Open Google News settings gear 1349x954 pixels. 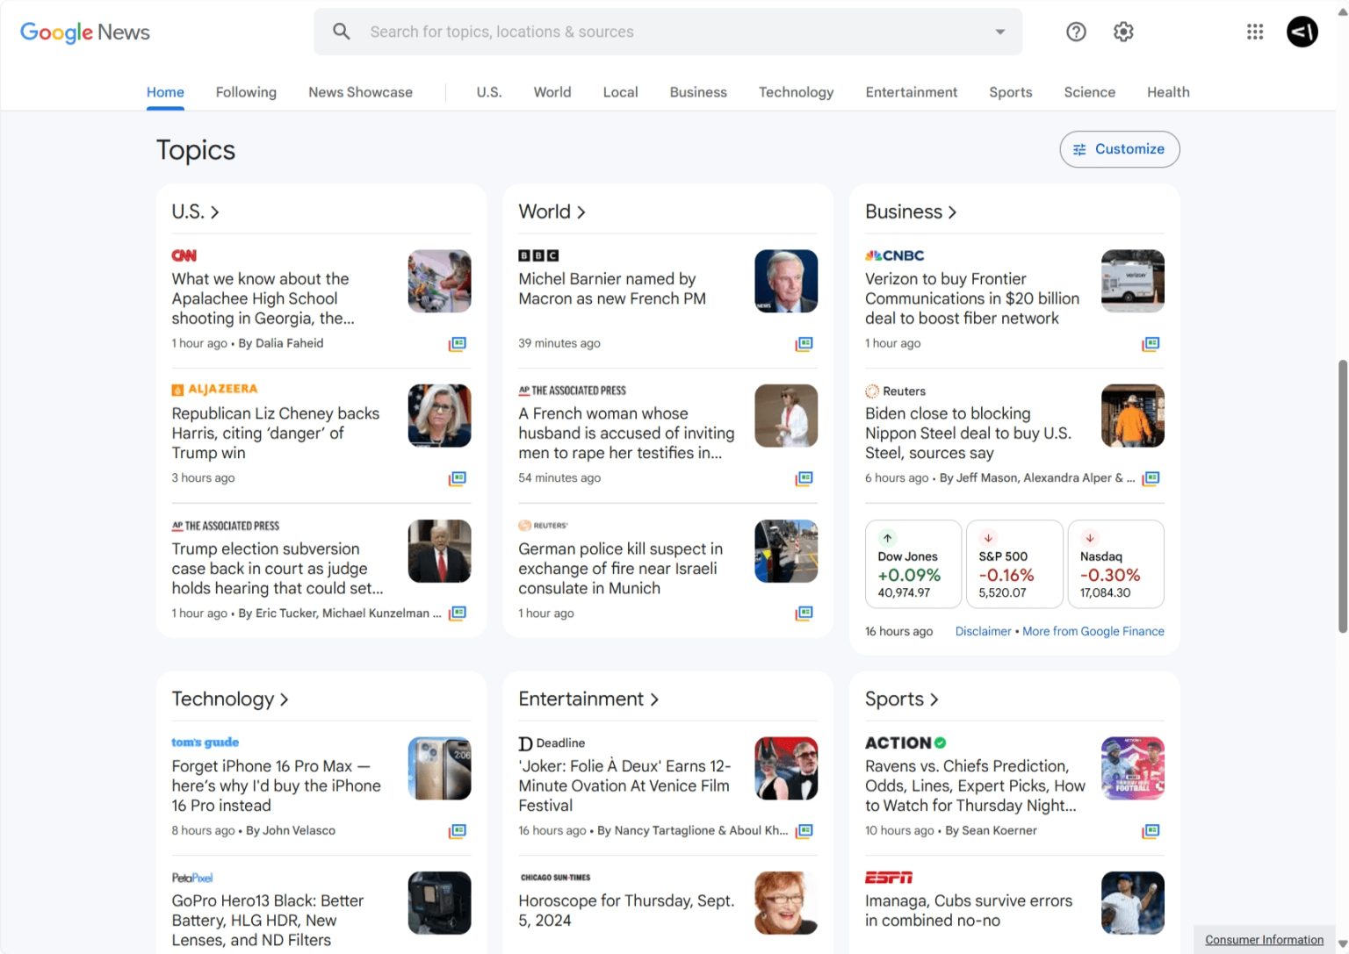(x=1122, y=32)
